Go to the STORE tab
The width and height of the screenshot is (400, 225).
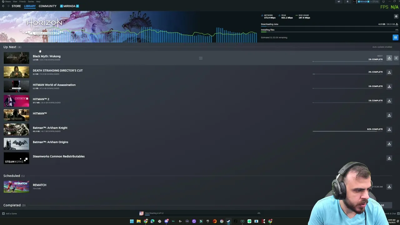coord(16,6)
